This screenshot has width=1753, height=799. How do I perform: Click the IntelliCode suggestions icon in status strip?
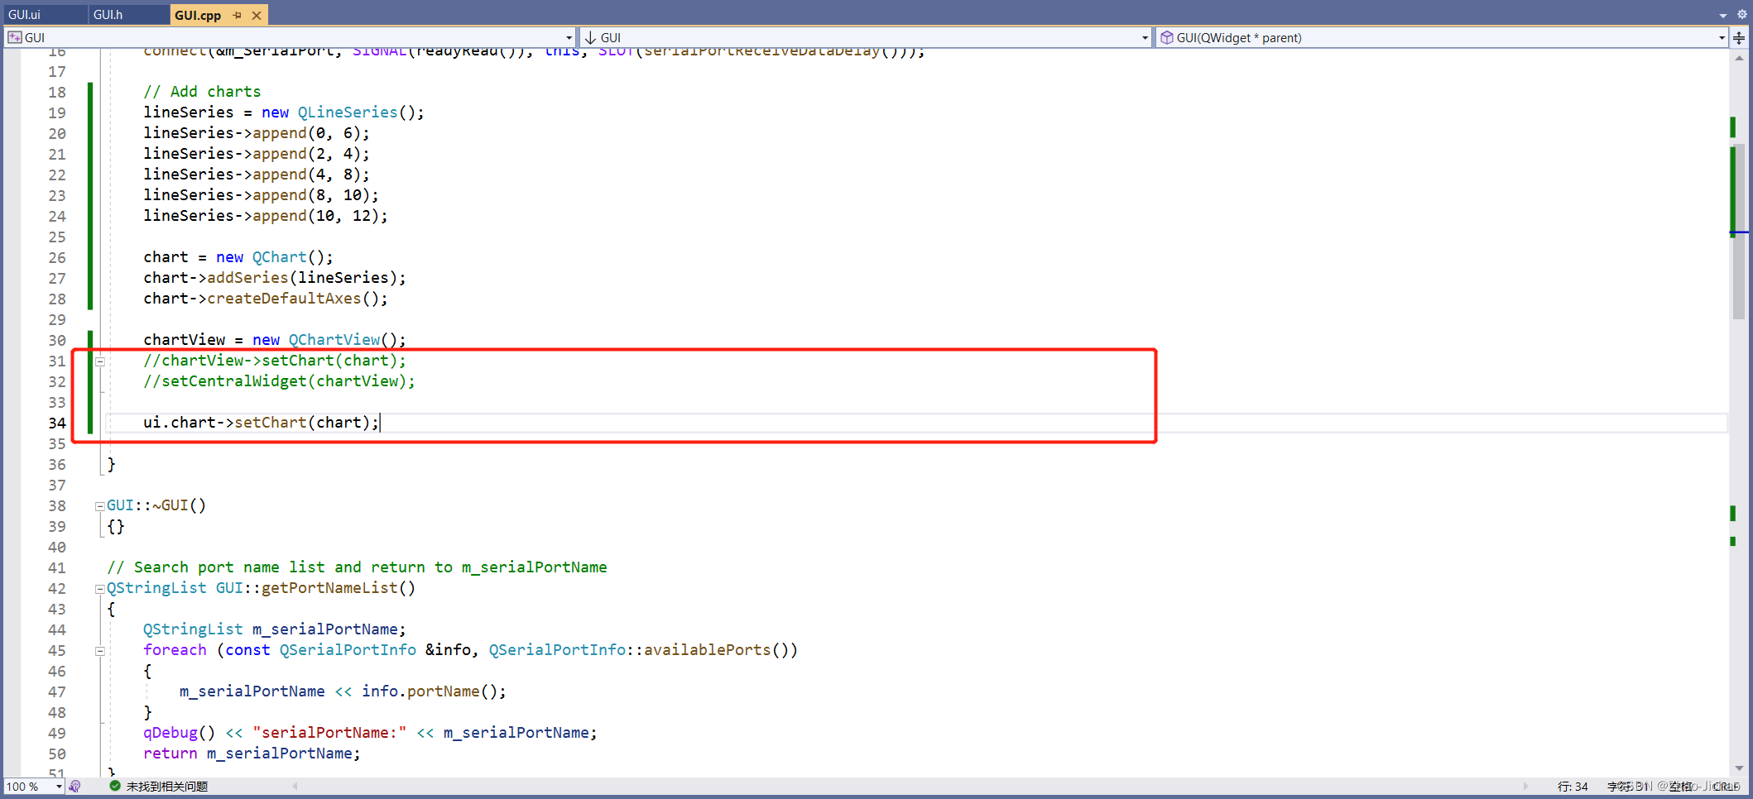75,787
